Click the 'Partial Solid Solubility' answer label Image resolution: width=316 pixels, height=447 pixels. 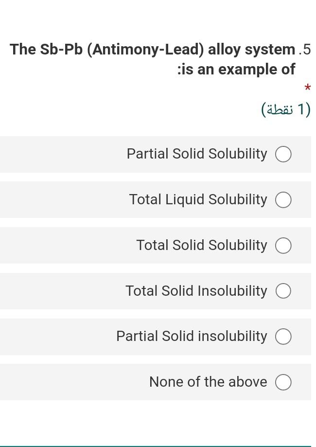197,154
